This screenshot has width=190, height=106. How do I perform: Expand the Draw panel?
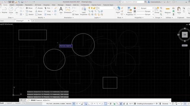pyautogui.click(x=11, y=18)
